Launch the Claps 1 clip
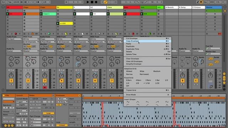This screenshot has width=228, height=128. 41,14
